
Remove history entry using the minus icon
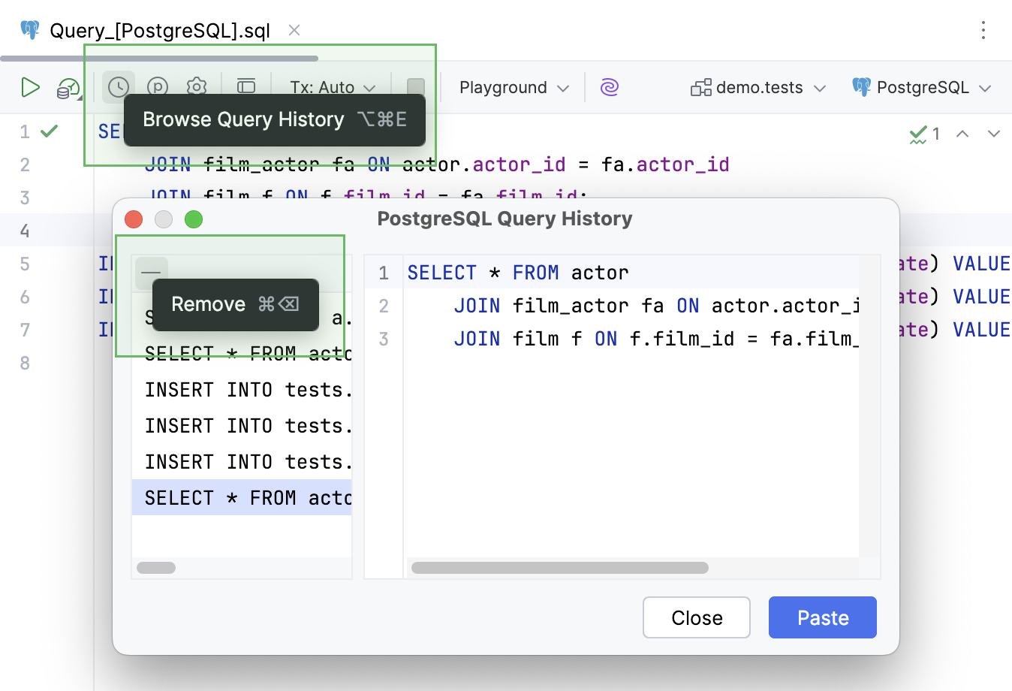151,273
